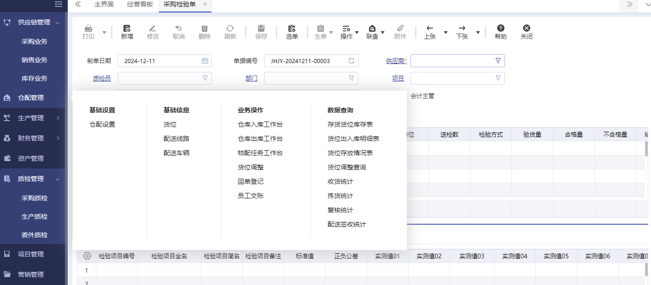The width and height of the screenshot is (651, 285).
Task: Click the 选单 toolbar icon
Action: [x=292, y=29]
